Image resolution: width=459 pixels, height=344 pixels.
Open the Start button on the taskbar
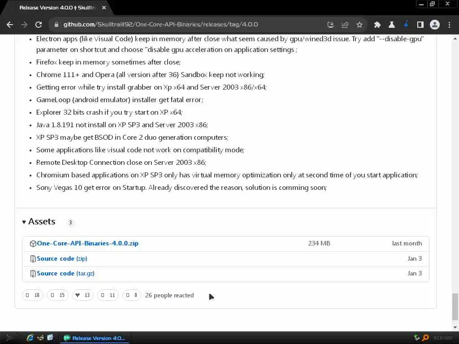[9, 338]
